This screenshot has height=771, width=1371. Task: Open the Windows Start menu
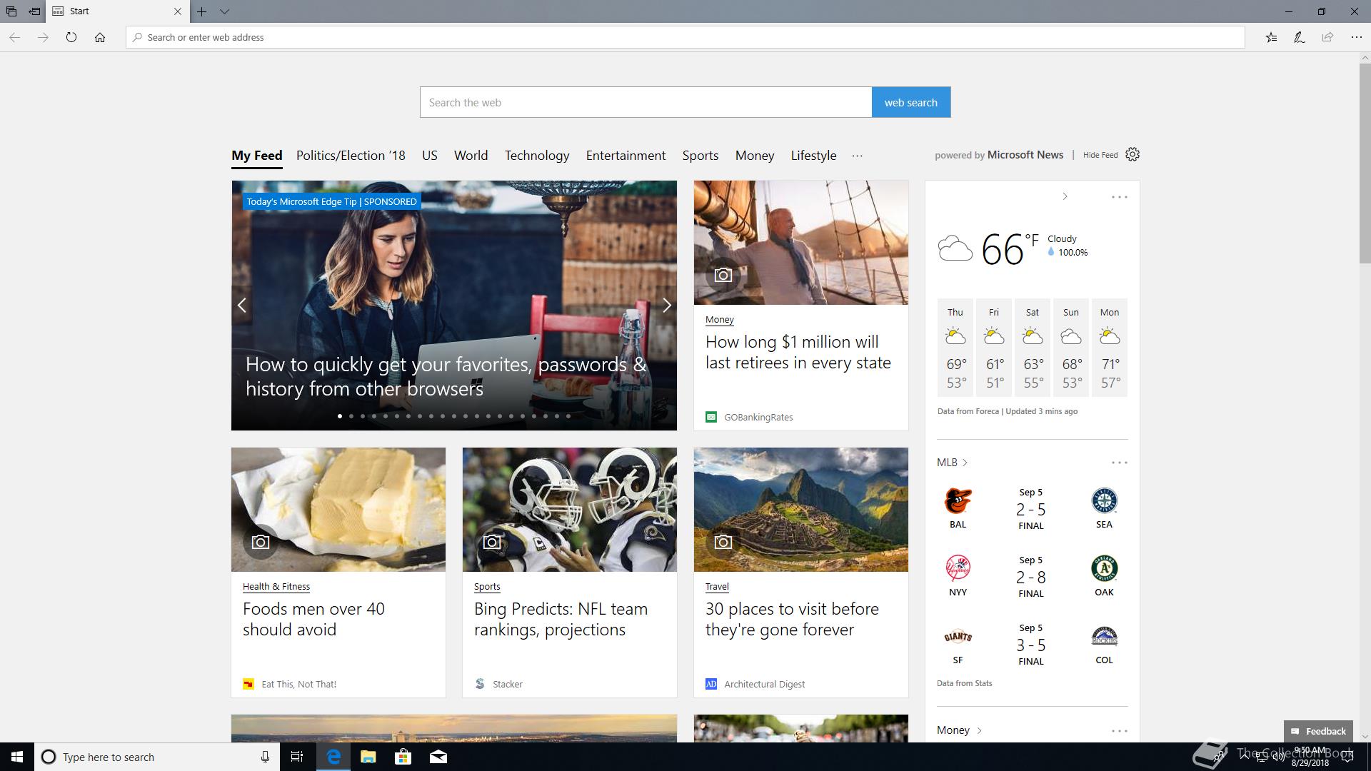tap(17, 757)
